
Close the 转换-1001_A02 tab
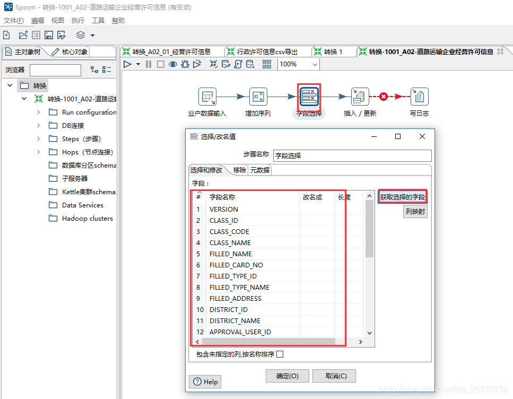pos(500,51)
